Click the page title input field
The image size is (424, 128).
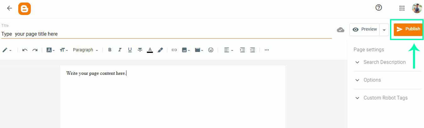point(166,34)
